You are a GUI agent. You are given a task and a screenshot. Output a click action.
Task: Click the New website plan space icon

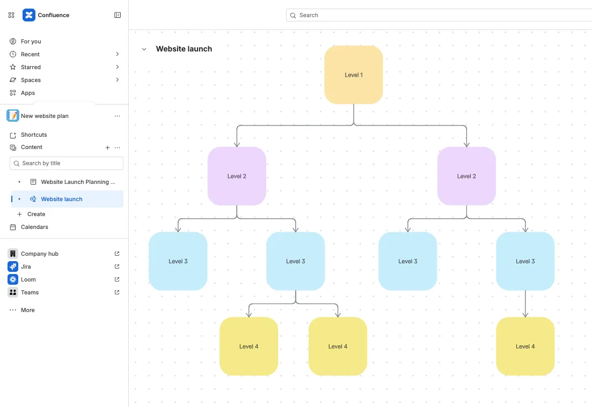(x=13, y=116)
